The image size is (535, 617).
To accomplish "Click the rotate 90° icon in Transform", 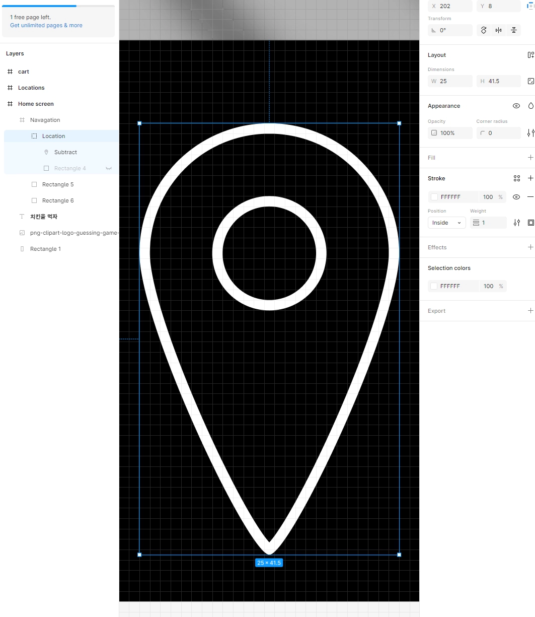I will 484,30.
